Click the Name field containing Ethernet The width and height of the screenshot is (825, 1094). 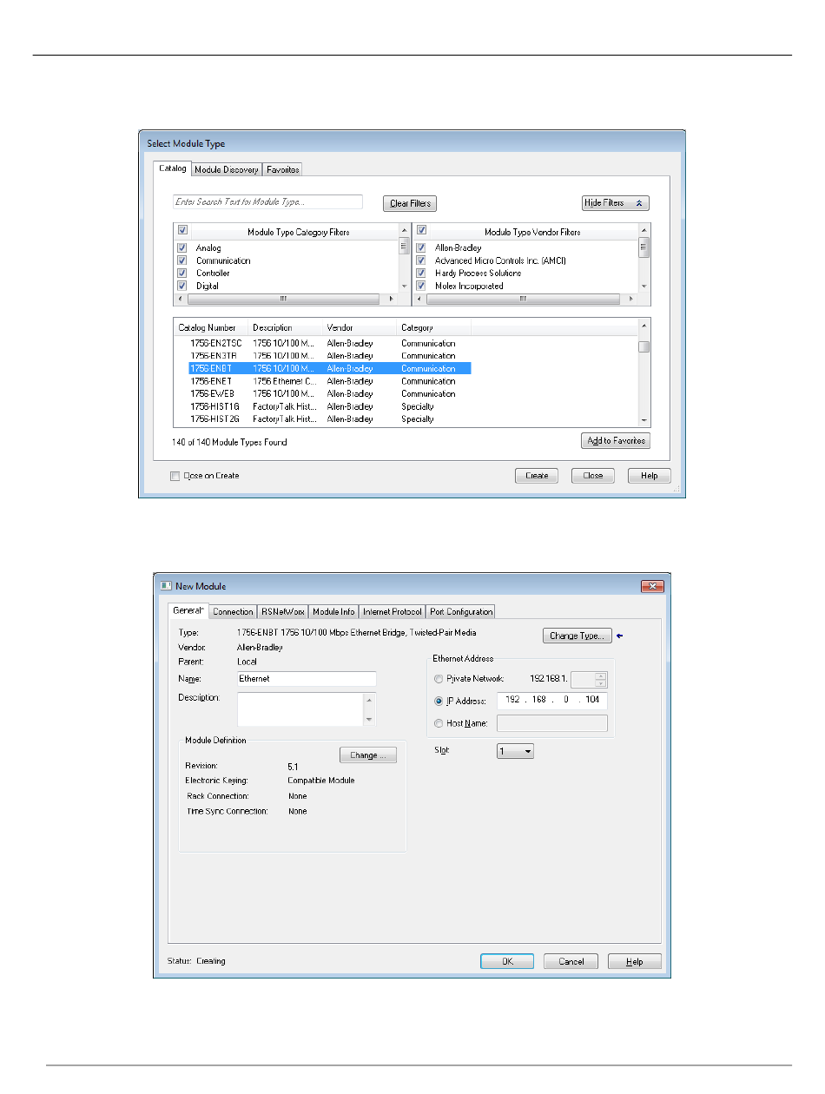[307, 679]
